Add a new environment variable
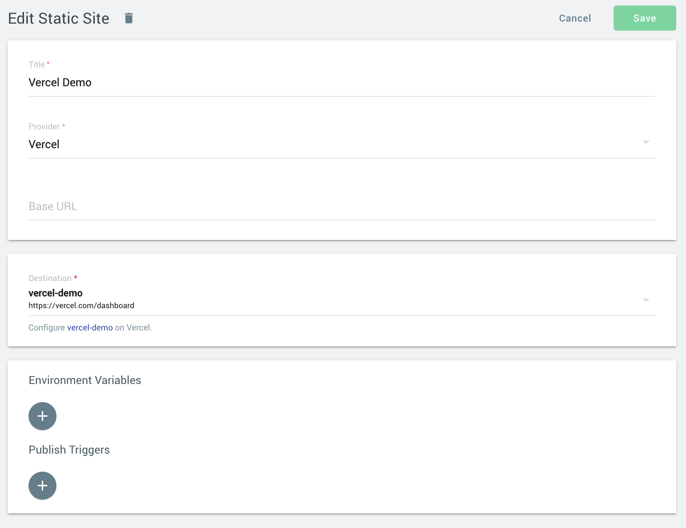686x528 pixels. click(x=42, y=416)
